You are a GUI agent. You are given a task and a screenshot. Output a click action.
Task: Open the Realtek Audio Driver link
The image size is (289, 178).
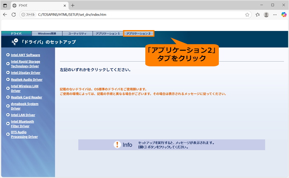(x=26, y=80)
